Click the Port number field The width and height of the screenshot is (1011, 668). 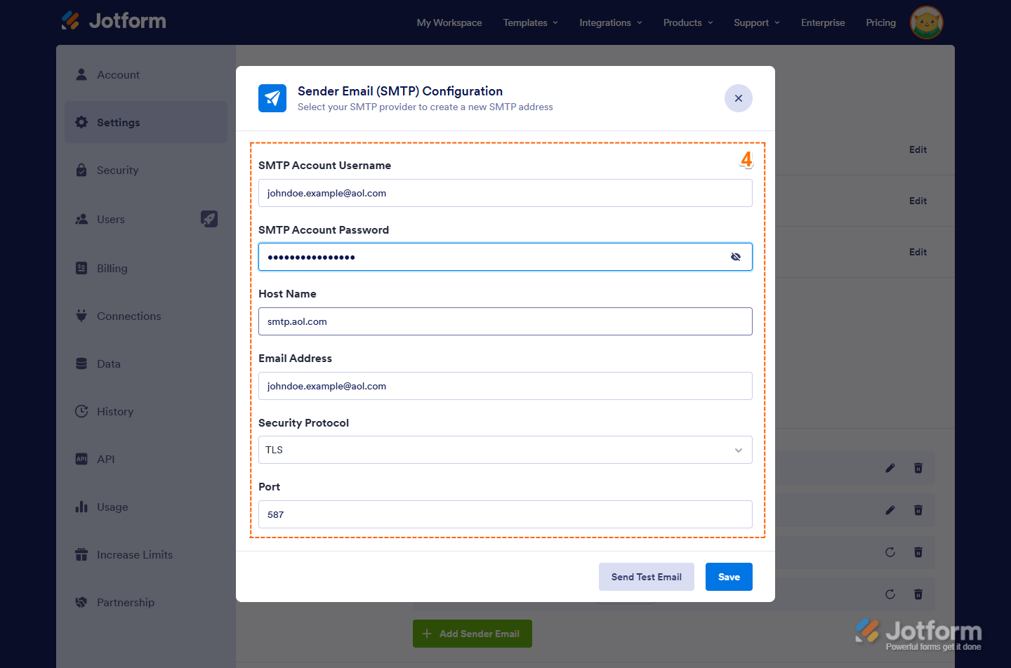[x=505, y=514]
